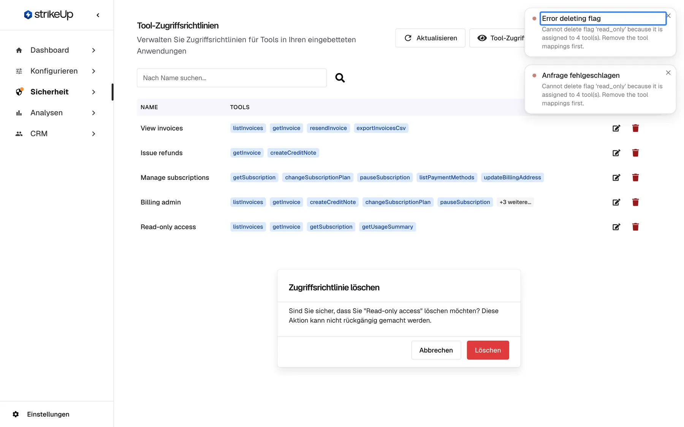Click getSubscription tag in Manage subscriptions
Image resolution: width=684 pixels, height=427 pixels.
coord(254,178)
